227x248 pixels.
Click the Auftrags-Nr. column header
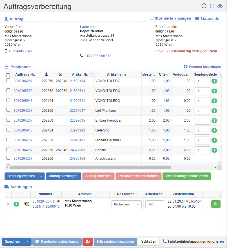25,74
